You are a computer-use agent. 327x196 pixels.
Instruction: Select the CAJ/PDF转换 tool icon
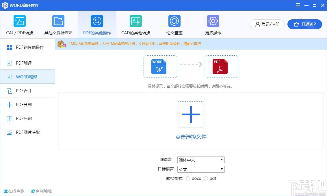point(19,21)
